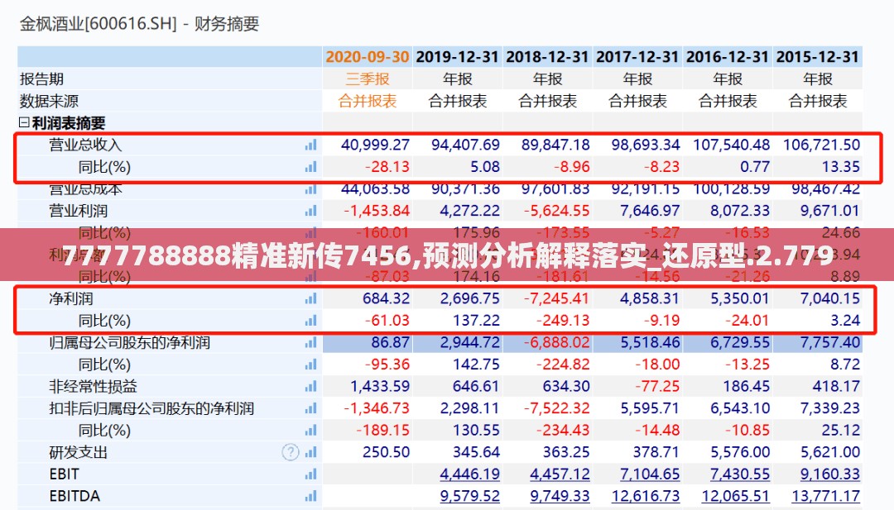
Task: Click the highlighted value 86.87
Action: [391, 343]
